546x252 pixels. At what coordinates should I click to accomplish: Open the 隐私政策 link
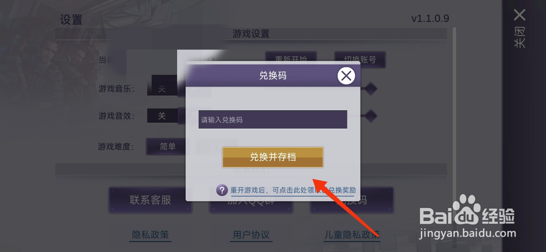click(150, 235)
